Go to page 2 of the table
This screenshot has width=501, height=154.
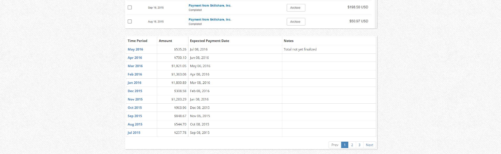[x=352, y=145]
